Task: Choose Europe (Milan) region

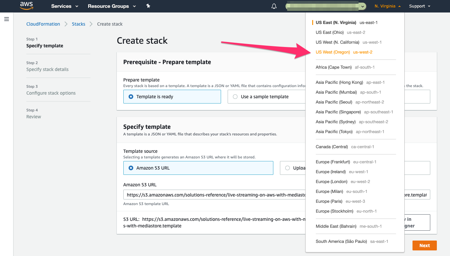Action: (341, 192)
